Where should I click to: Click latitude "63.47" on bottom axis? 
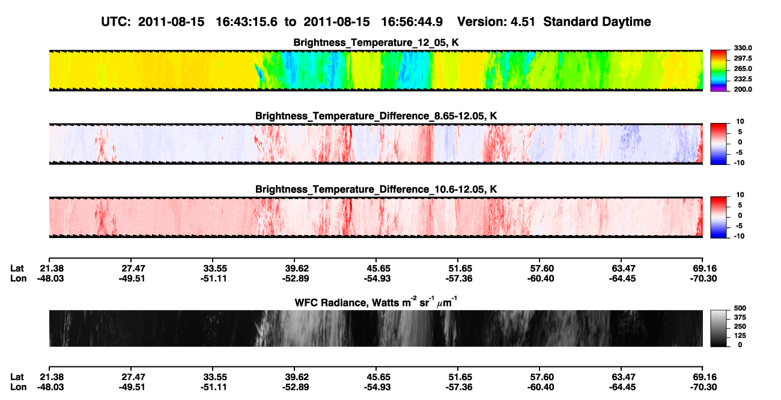pyautogui.click(x=622, y=377)
